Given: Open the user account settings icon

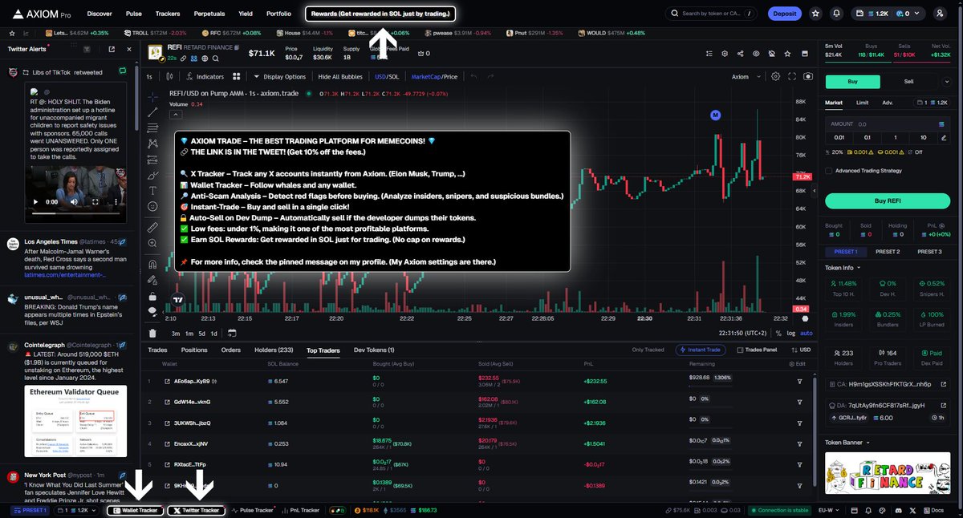Looking at the screenshot, I should [x=940, y=14].
